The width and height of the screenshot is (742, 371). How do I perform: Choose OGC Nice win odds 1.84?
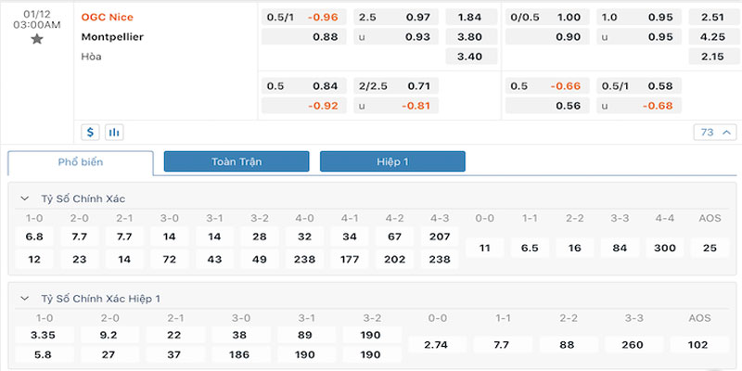470,17
